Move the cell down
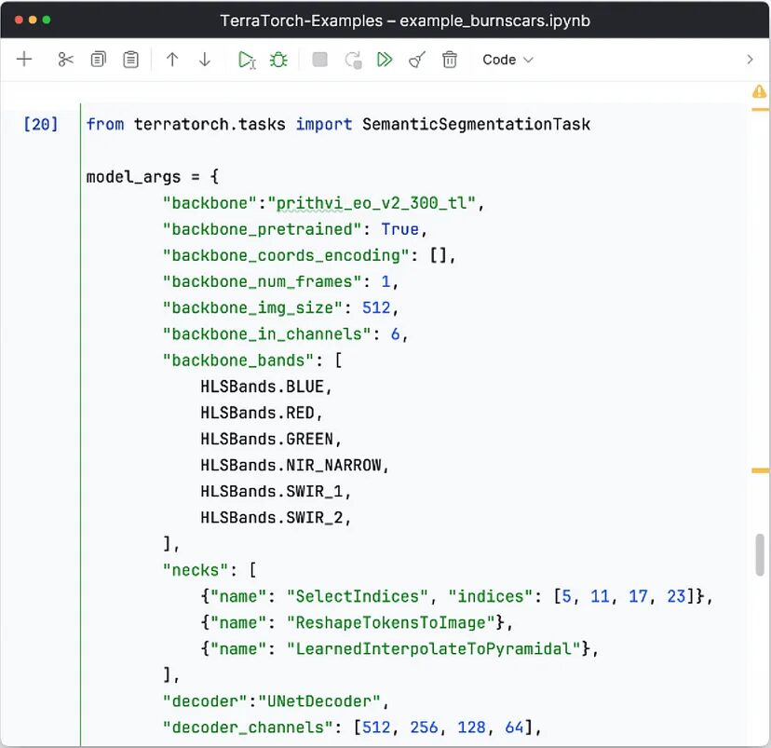 203,59
